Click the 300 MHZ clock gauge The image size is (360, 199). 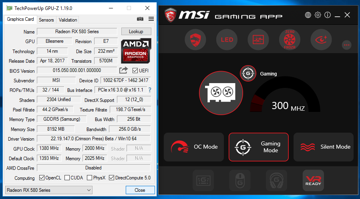pos(285,95)
